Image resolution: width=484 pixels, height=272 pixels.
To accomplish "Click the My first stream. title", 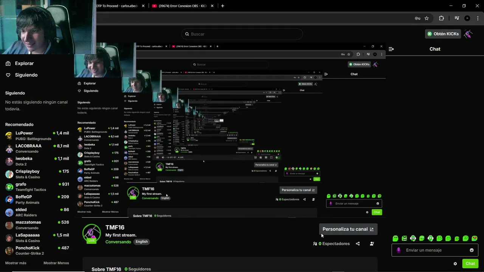I will tap(121, 235).
